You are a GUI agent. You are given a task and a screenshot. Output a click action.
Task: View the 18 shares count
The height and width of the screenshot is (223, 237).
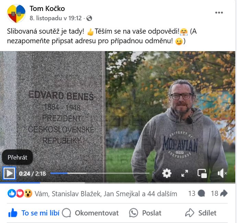click(x=219, y=193)
